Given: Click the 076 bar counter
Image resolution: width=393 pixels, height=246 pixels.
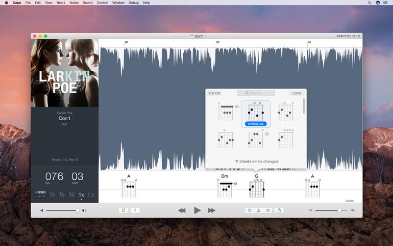Looking at the screenshot, I should tap(54, 177).
